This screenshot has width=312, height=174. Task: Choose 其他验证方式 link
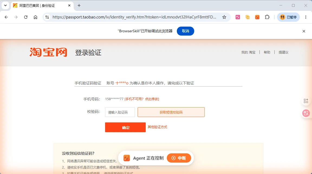pos(157,127)
